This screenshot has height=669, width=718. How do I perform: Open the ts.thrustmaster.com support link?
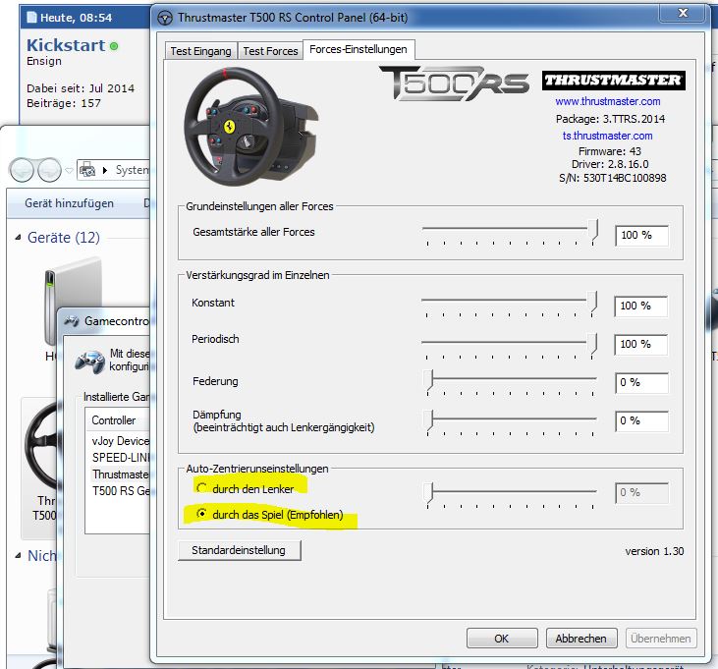point(607,136)
